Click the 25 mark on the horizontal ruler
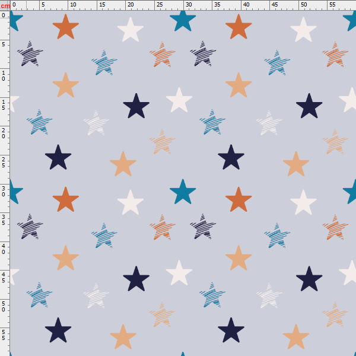This screenshot has height=356, width=356. coord(160,5)
